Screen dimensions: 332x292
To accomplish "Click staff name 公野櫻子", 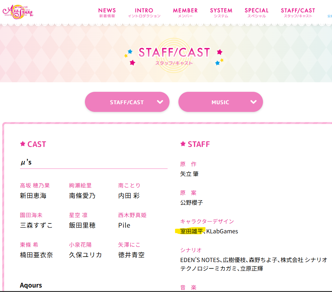I will (191, 203).
